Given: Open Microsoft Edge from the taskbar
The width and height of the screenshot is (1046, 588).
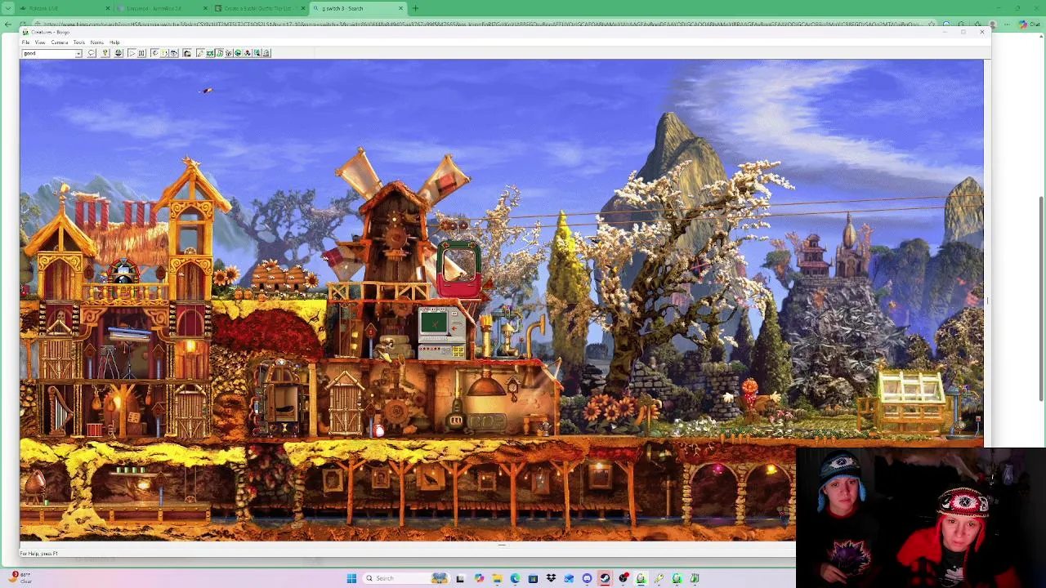Looking at the screenshot, I should tap(515, 578).
